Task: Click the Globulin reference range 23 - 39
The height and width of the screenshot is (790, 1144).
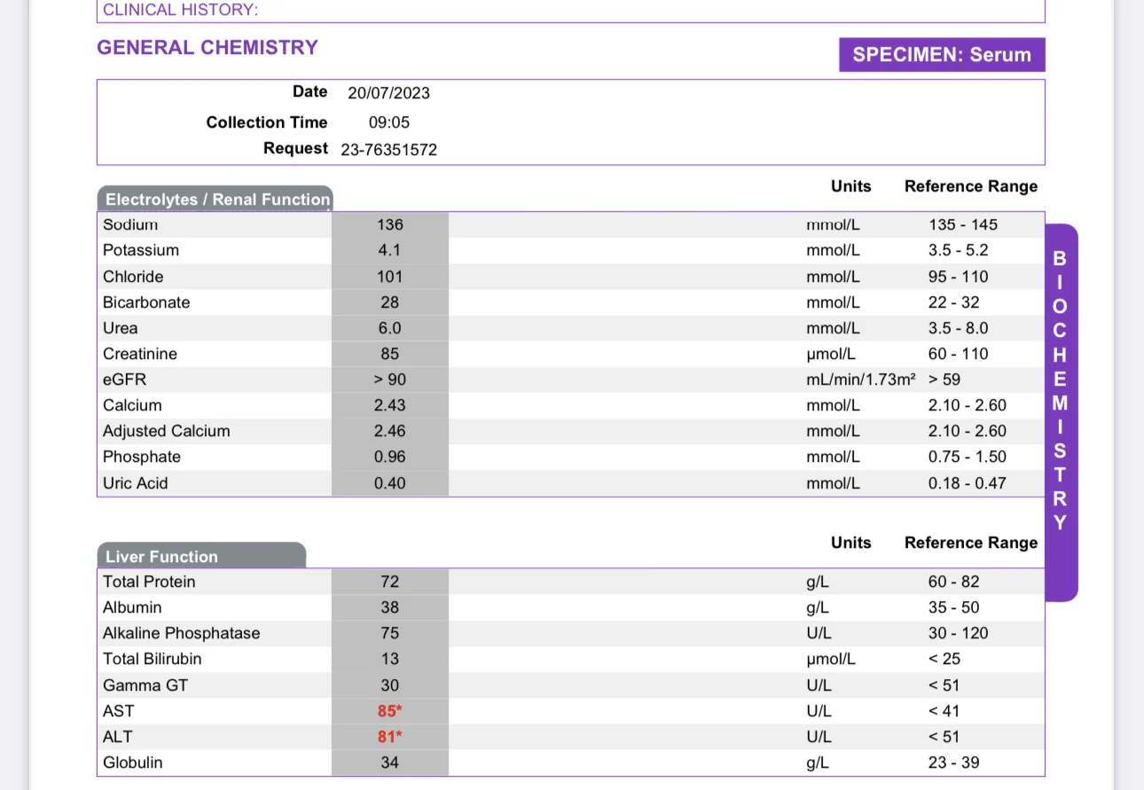Action: coord(954,763)
